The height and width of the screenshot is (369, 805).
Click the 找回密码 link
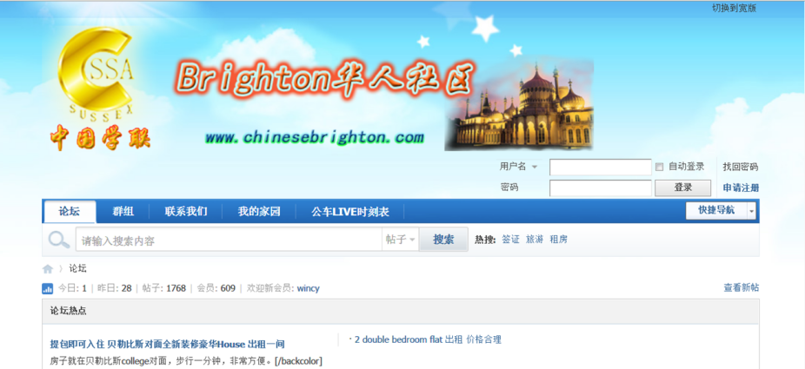[x=741, y=167]
